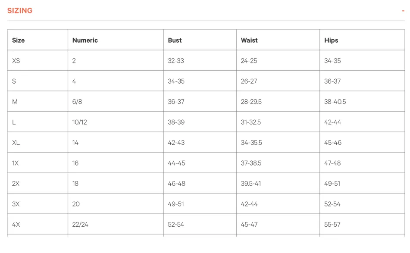Select the M size row label
Image resolution: width=410 pixels, height=253 pixels.
pos(15,102)
